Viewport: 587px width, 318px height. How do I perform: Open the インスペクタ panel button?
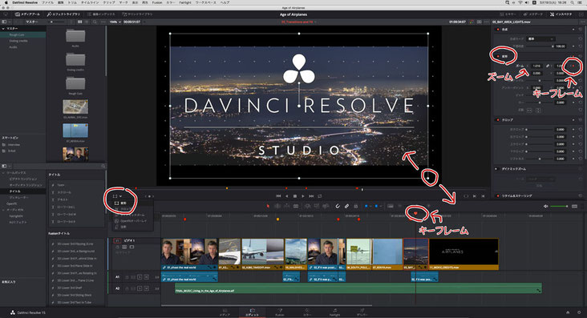(x=561, y=14)
